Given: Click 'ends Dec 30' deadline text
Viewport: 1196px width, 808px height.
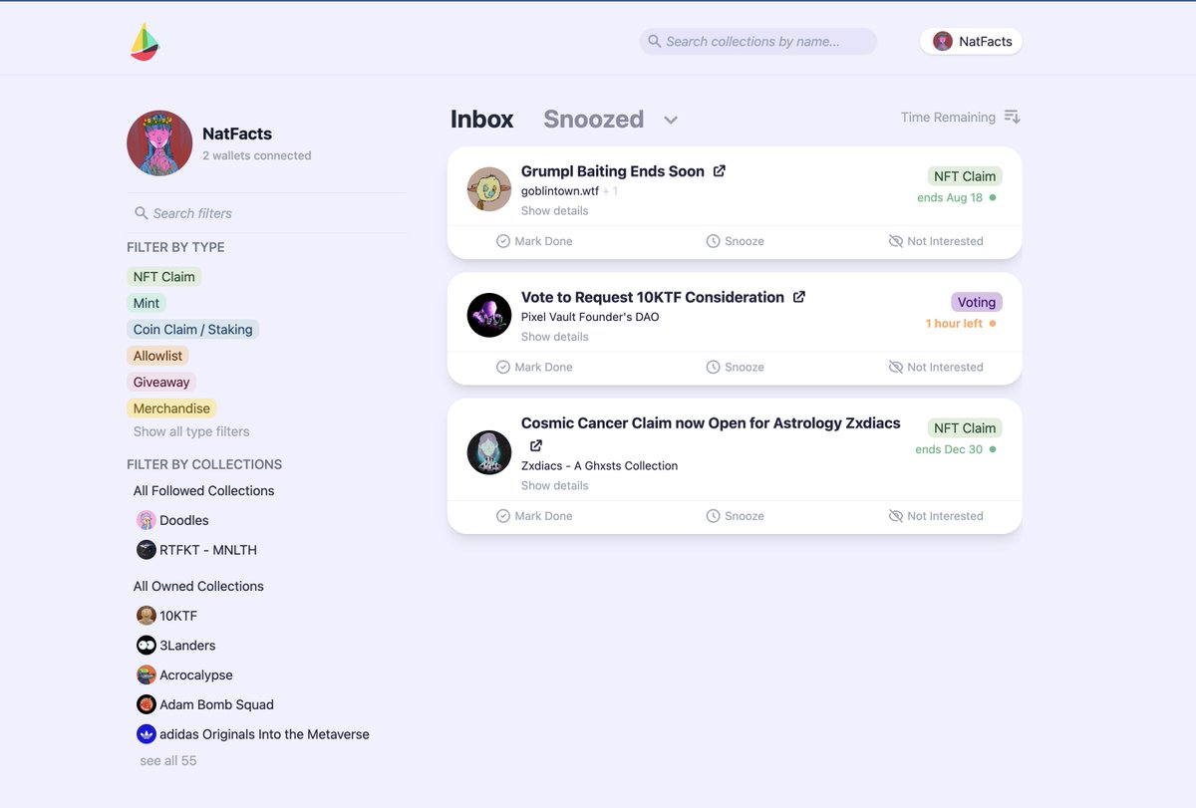Looking at the screenshot, I should [x=949, y=449].
